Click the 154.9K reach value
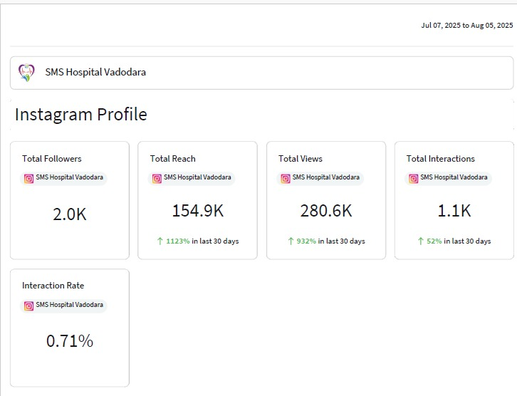The image size is (517, 396). pos(198,210)
